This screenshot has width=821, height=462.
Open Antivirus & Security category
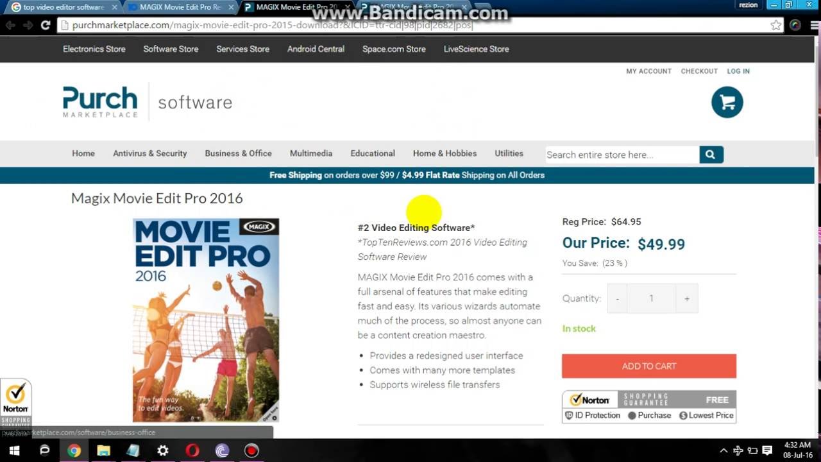point(150,153)
